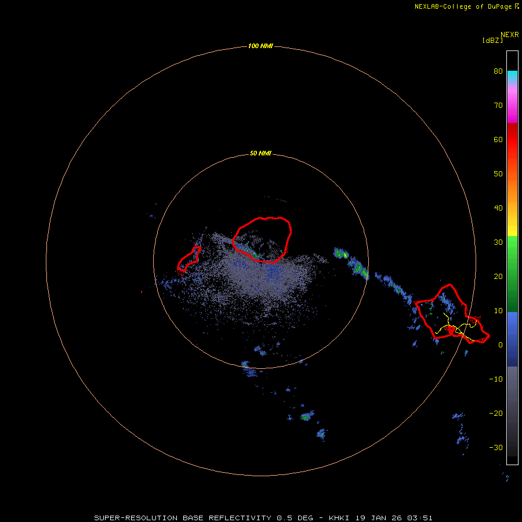522x522 pixels.
Task: Select the 0 value on the dBZ scale
Action: tap(500, 345)
